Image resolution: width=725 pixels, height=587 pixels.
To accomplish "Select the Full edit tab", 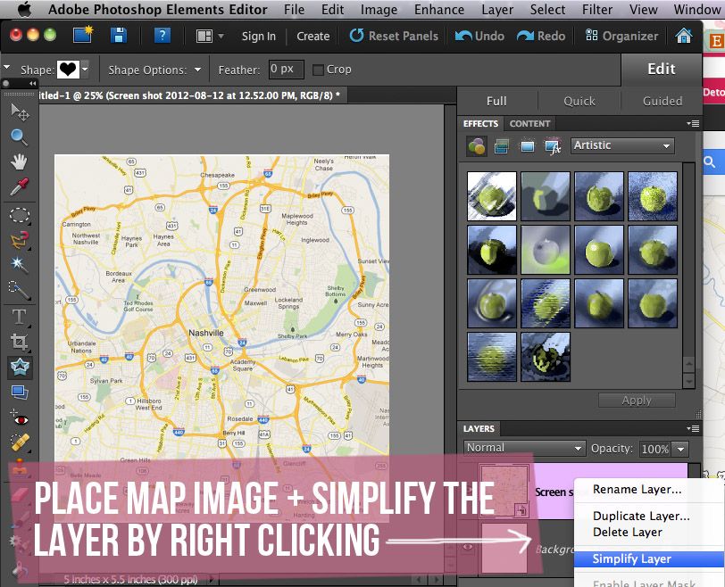I will pyautogui.click(x=496, y=101).
